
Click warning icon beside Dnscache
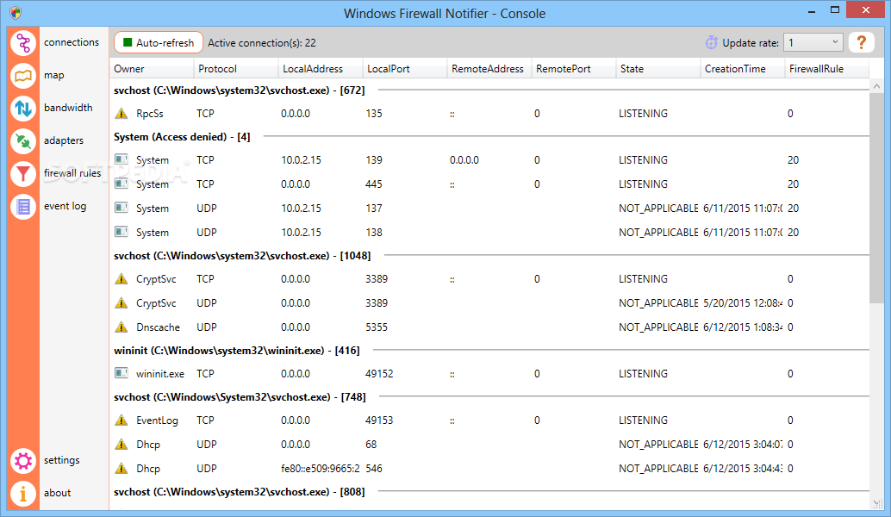tap(121, 327)
